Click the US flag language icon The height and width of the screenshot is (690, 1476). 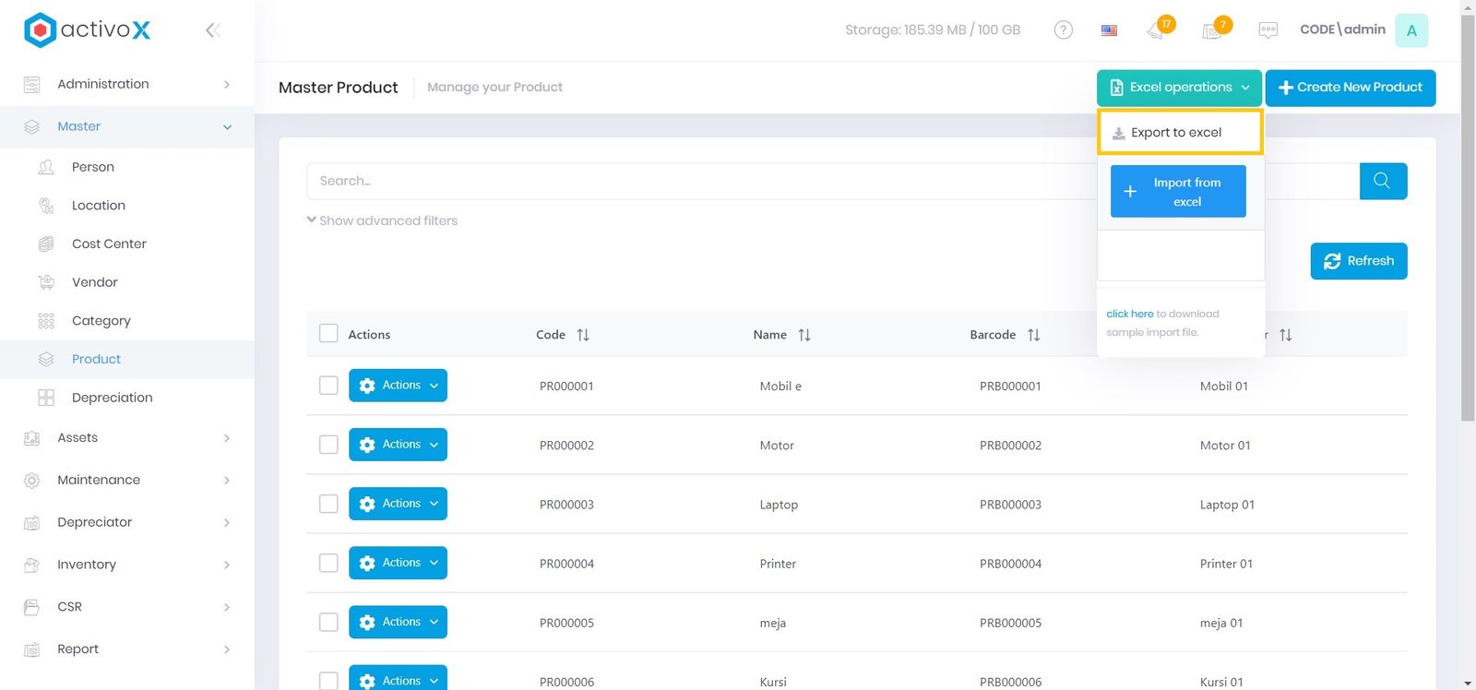[1109, 30]
